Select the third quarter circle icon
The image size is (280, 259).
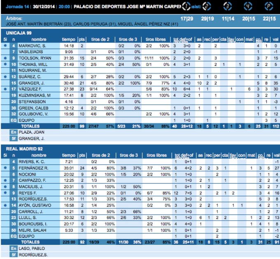(x=227, y=6)
